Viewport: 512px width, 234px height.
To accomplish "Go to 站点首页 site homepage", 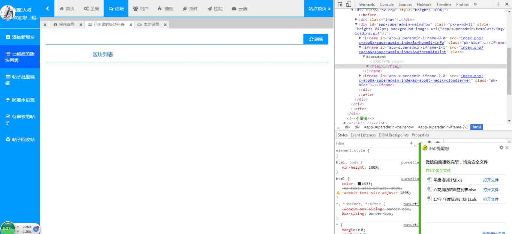I will [x=319, y=8].
